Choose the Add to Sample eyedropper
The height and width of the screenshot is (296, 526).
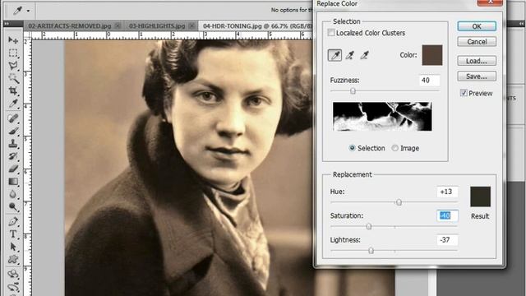349,55
